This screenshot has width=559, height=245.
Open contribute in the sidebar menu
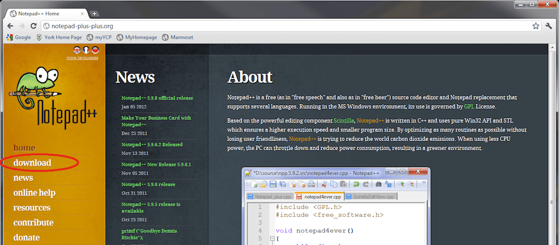33,223
